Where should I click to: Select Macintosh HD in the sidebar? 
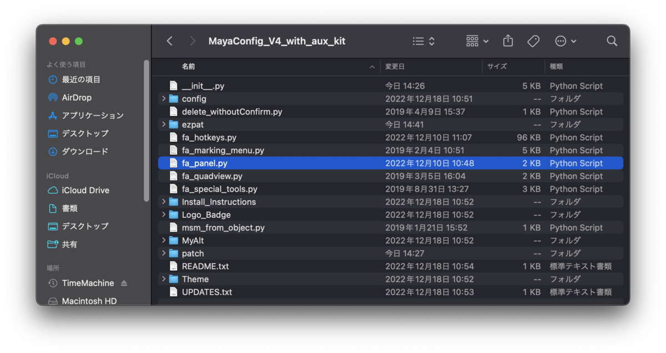(x=82, y=301)
